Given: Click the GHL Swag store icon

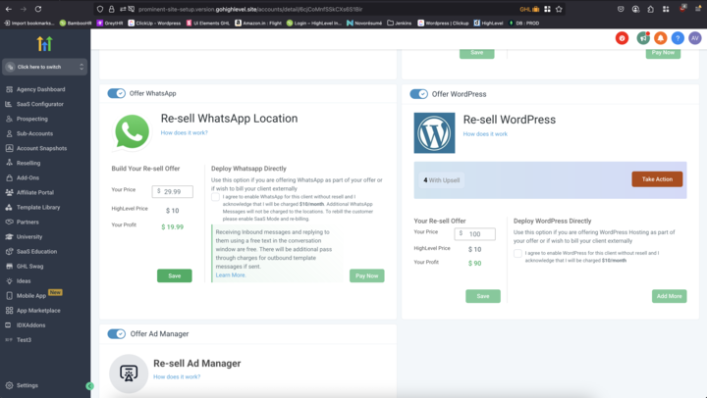Looking at the screenshot, I should 9,266.
